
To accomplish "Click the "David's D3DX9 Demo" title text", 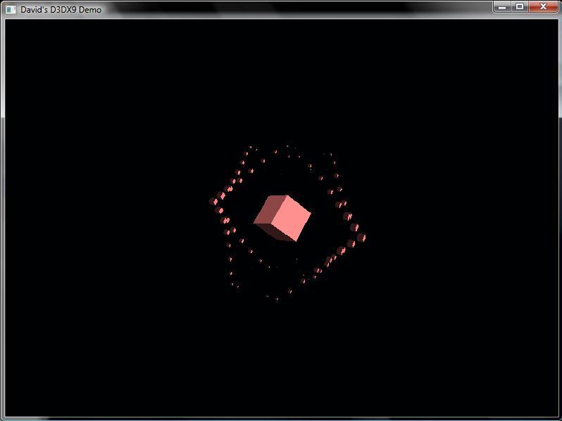I will (x=61, y=10).
